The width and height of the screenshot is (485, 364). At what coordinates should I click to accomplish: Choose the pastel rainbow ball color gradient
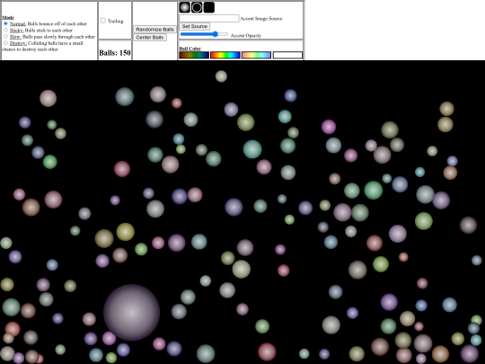point(256,55)
